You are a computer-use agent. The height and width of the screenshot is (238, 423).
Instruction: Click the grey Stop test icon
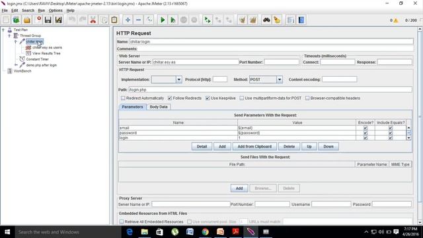[x=184, y=20]
